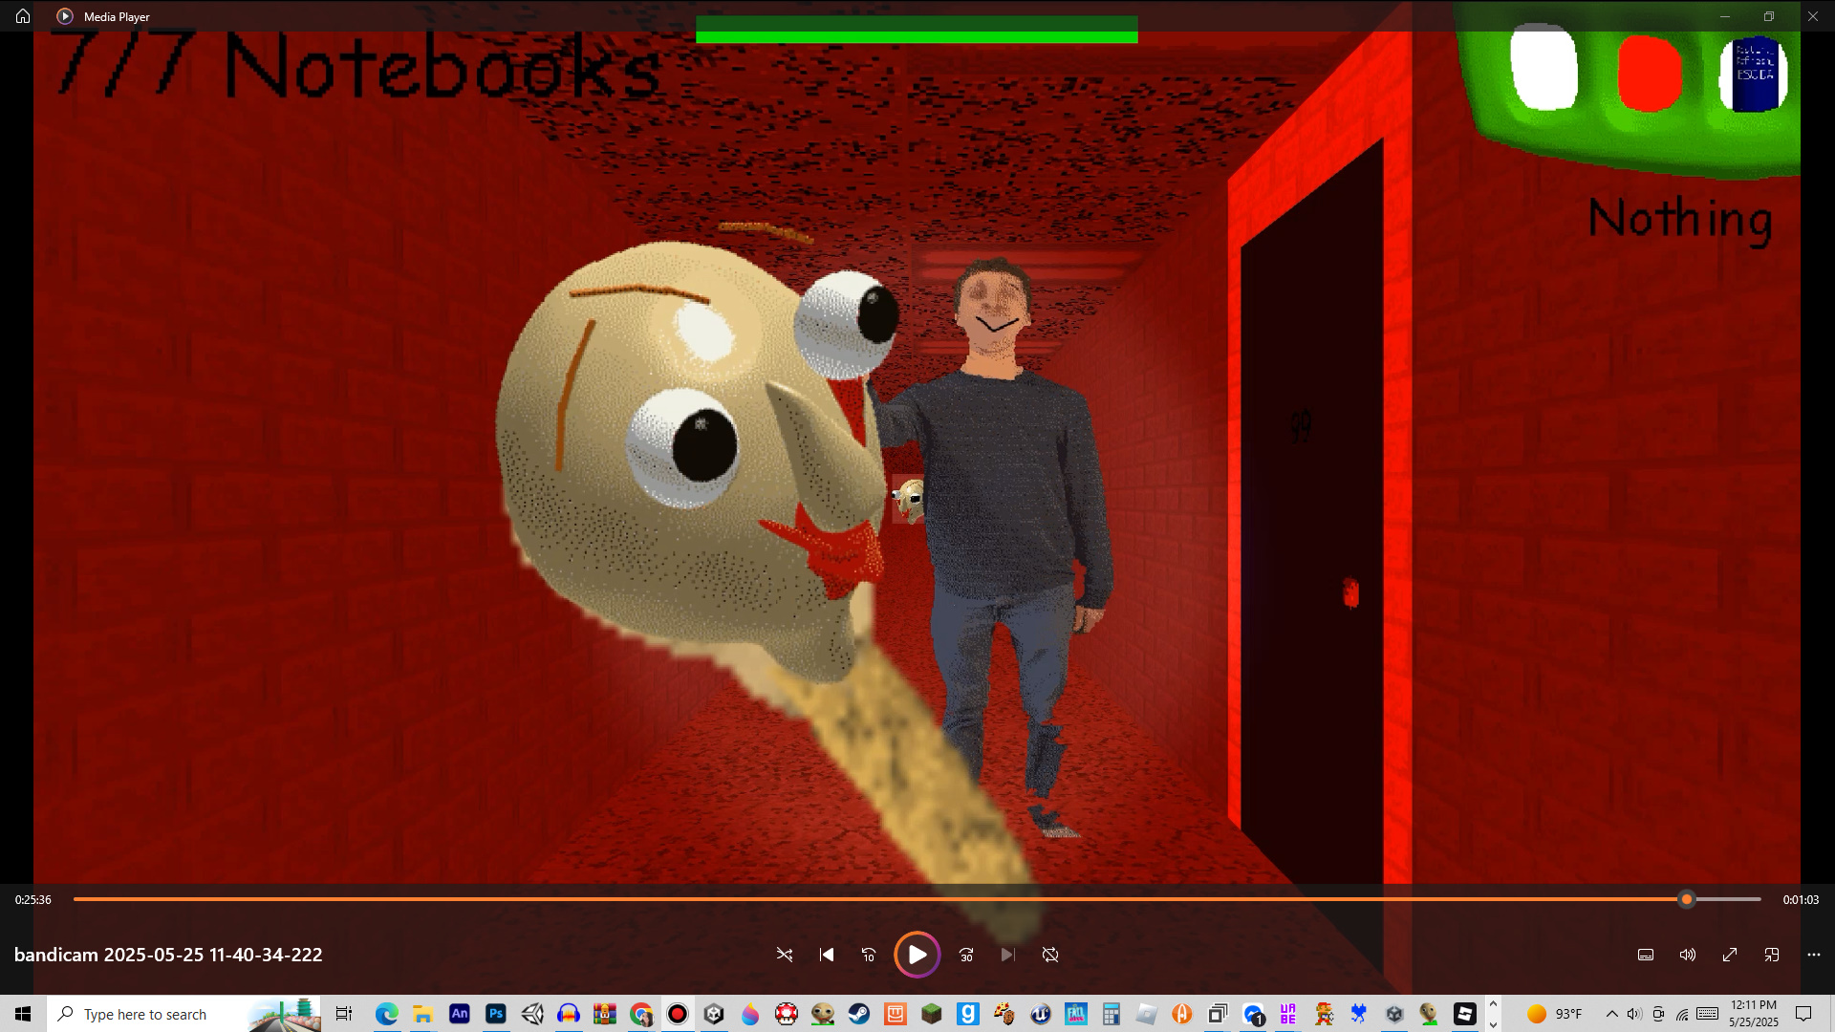The image size is (1835, 1032).
Task: Open the clock showing 12:11 PM
Action: coord(1754,1014)
